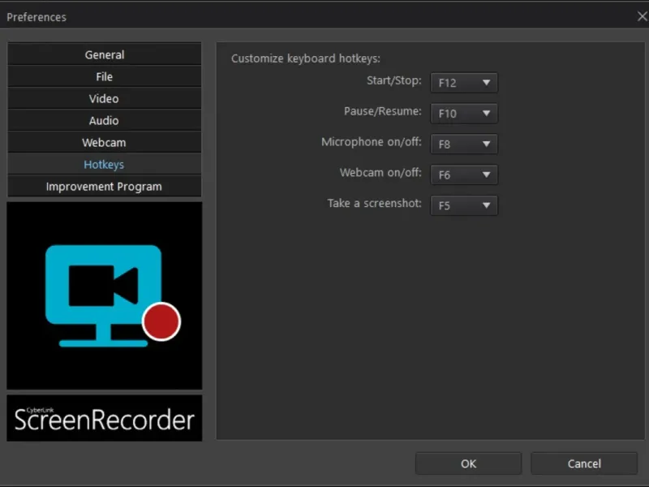The width and height of the screenshot is (649, 487).
Task: Click the CyberLink ScreenRecorder wordmark
Action: (105, 418)
